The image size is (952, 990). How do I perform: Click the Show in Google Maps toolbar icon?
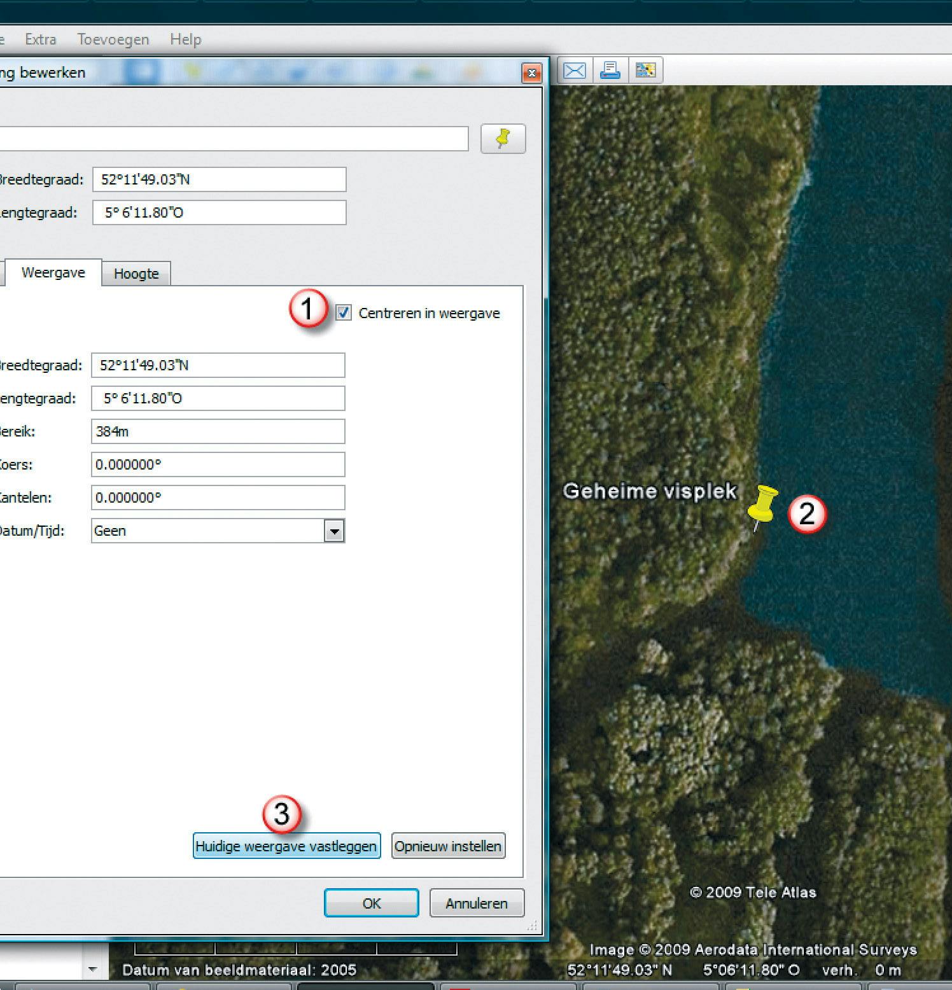pyautogui.click(x=645, y=70)
